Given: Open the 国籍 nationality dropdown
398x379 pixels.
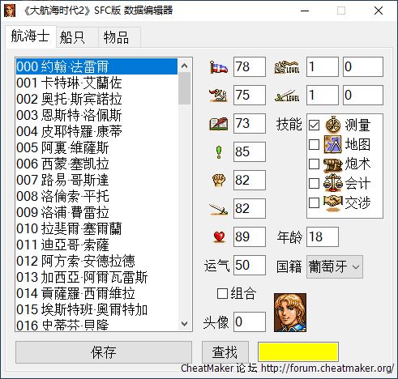Looking at the screenshot, I should [x=335, y=266].
